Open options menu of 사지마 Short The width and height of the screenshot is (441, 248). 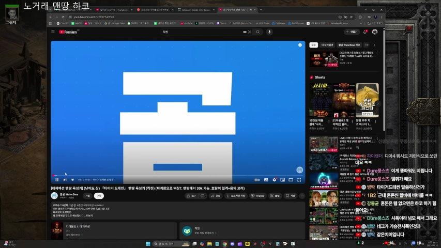(329, 122)
